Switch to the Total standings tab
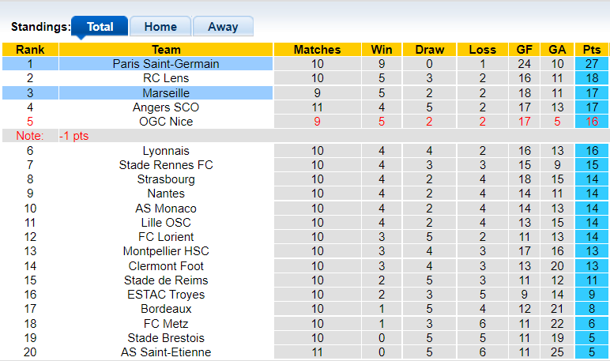The height and width of the screenshot is (361, 610). pos(100,27)
